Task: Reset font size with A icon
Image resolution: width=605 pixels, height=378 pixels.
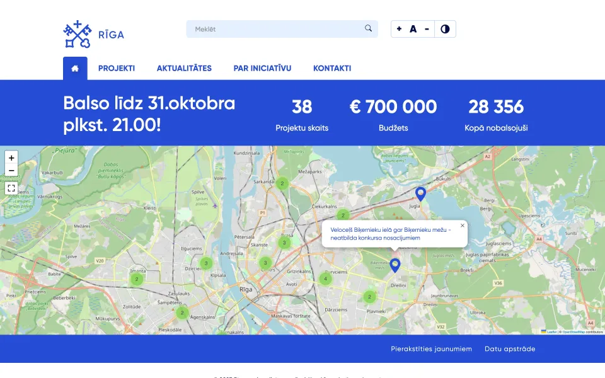Action: (x=413, y=29)
